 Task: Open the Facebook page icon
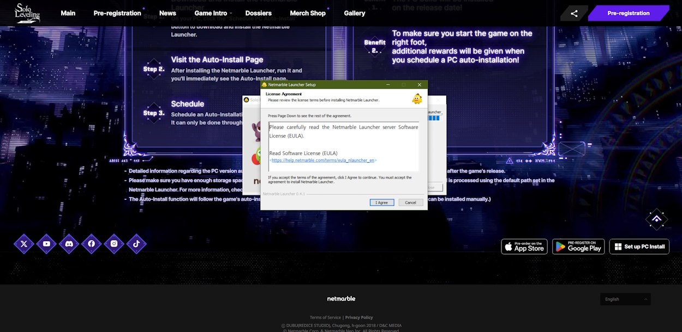91,244
